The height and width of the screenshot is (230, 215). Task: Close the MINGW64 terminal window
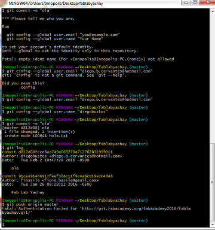tap(208, 2)
